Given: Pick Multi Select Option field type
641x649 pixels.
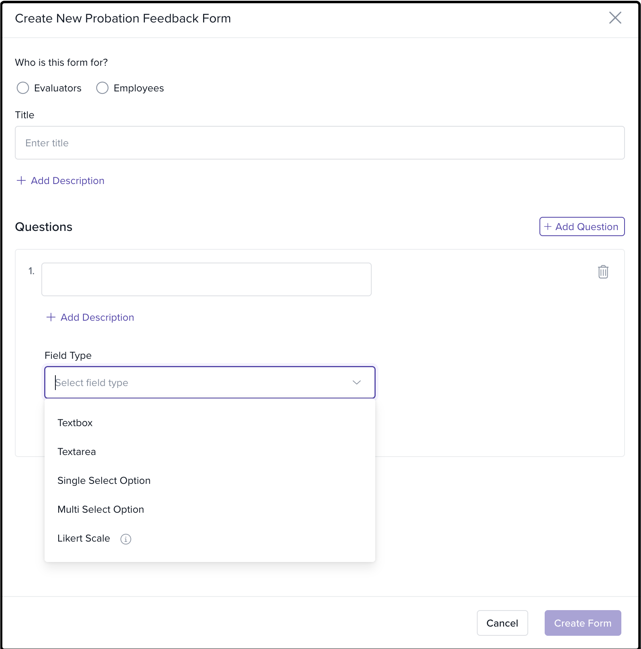Looking at the screenshot, I should (x=101, y=509).
